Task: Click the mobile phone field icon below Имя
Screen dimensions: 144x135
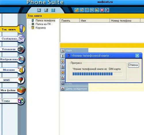Action: 63,56
